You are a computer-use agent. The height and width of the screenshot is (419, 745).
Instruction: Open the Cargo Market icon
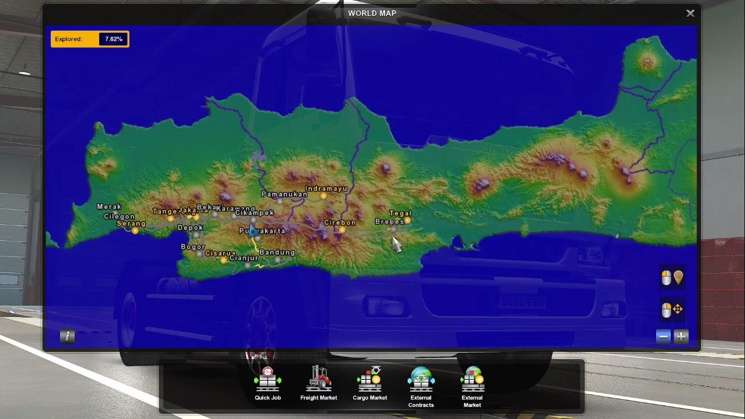370,379
